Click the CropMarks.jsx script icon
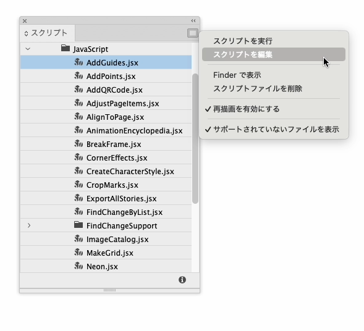The width and height of the screenshot is (364, 331). coord(78,185)
